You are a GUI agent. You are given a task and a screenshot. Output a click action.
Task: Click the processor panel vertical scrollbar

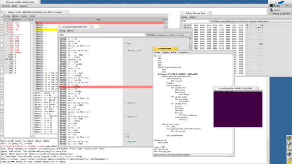[x=32, y=79]
